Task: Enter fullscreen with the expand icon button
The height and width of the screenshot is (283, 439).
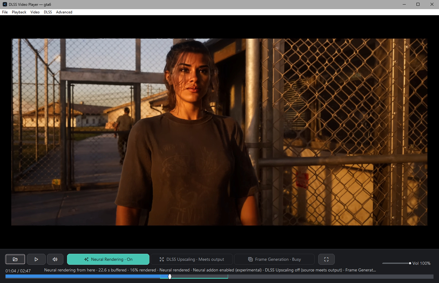Action: pyautogui.click(x=327, y=259)
